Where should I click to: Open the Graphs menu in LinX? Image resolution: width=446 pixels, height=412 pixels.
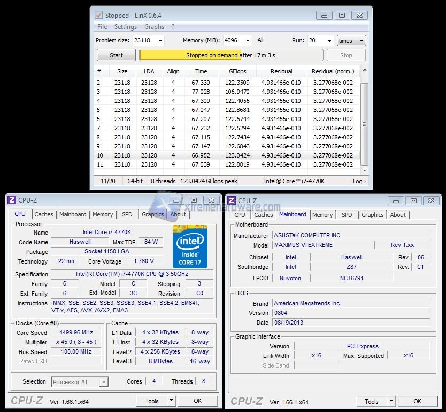pyautogui.click(x=154, y=27)
